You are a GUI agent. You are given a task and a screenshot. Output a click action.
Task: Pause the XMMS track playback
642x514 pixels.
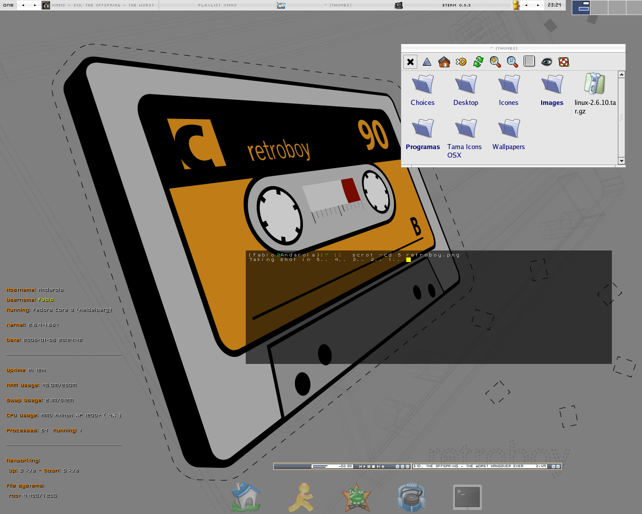(x=369, y=466)
